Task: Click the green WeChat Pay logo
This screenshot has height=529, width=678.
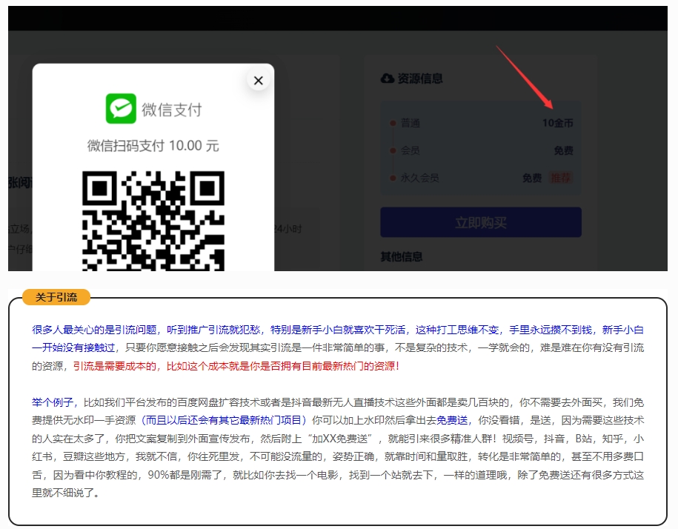Action: (121, 109)
